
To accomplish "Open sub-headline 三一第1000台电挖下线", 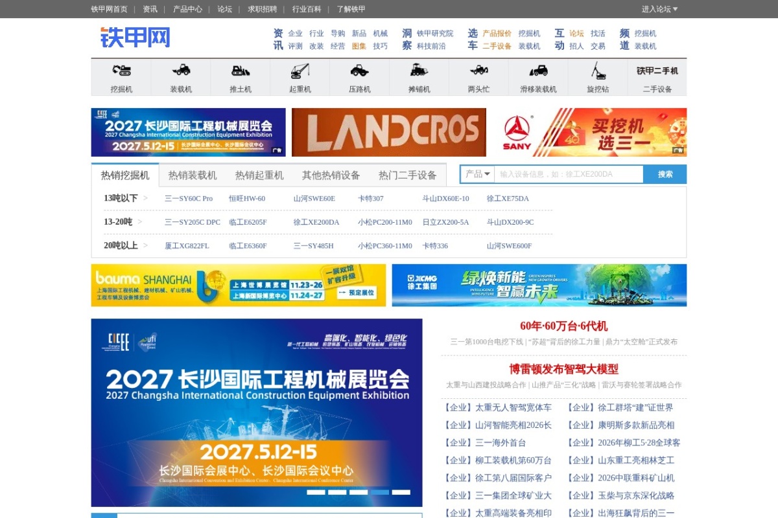I will 487,342.
